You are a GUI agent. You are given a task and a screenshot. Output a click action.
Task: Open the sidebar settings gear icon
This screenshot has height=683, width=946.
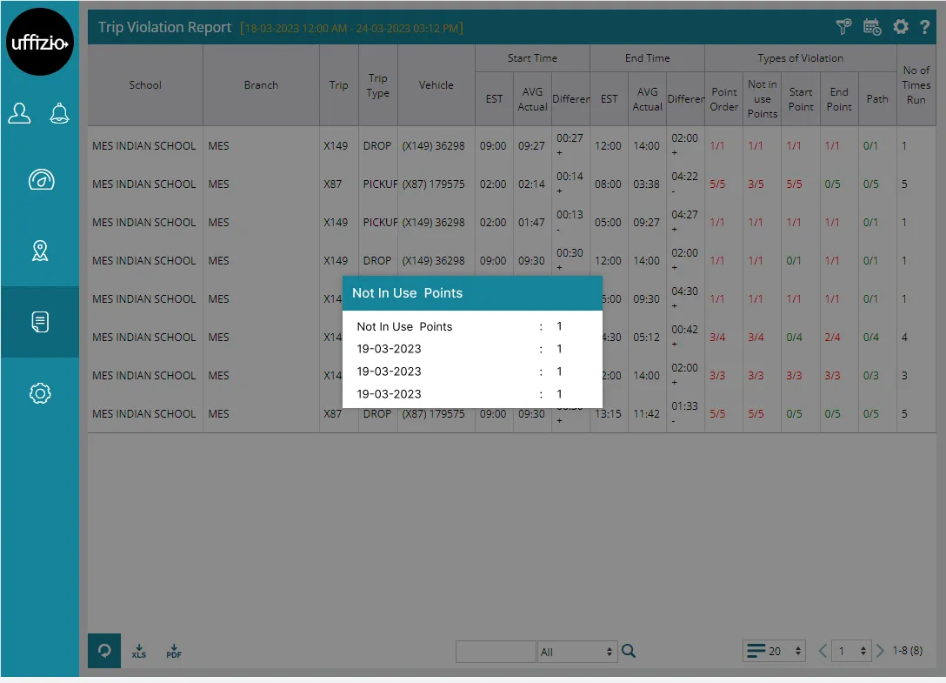click(x=40, y=393)
